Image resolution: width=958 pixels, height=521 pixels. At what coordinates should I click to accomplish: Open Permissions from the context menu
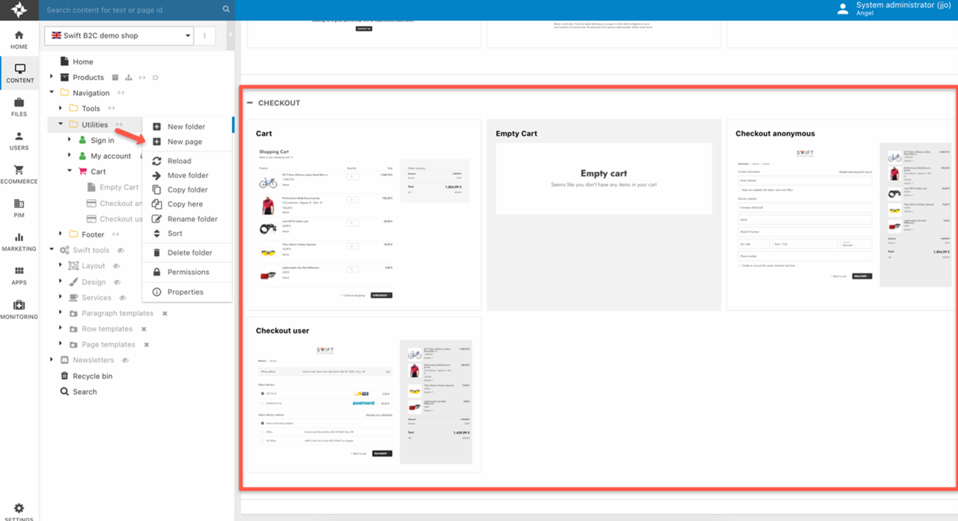click(188, 272)
